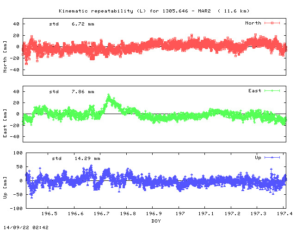Click x-axis tick label '196.6'
296x230 pixels.
75,213
